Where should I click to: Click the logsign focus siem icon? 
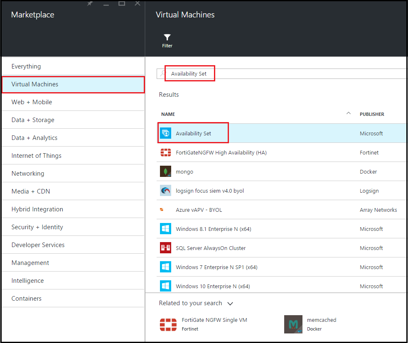(x=165, y=191)
